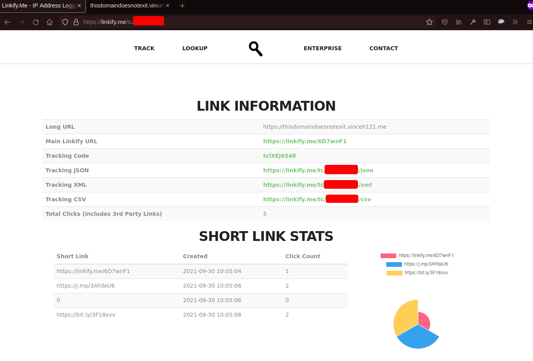Switch to the thisdomaindoesnotexit tab

tap(126, 6)
